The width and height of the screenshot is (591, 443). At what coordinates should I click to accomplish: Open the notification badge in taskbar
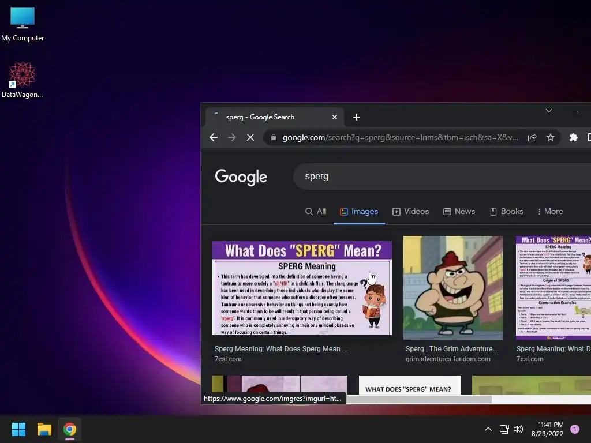(575, 429)
